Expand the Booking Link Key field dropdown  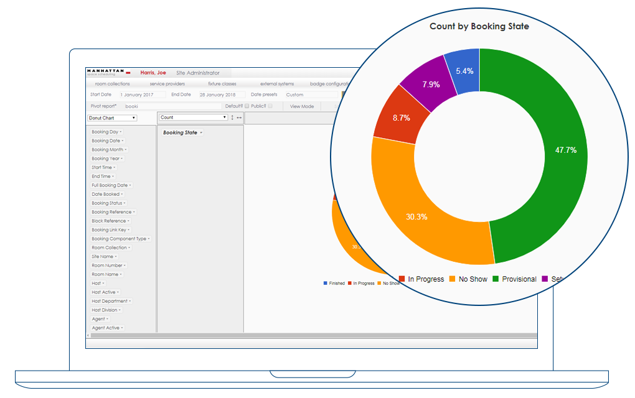coord(128,229)
